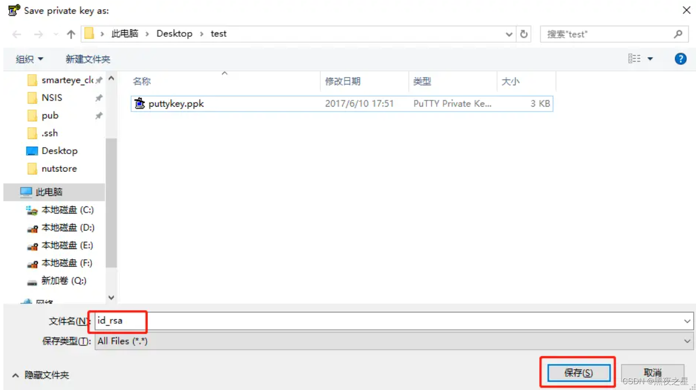
Task: Change the view layout icon
Action: pyautogui.click(x=634, y=59)
